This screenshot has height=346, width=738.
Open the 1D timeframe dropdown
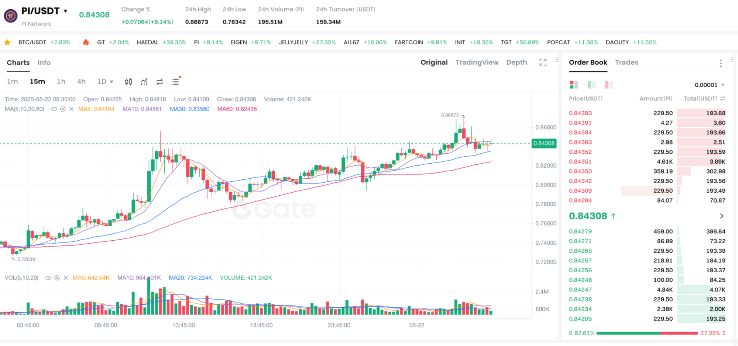tap(105, 82)
